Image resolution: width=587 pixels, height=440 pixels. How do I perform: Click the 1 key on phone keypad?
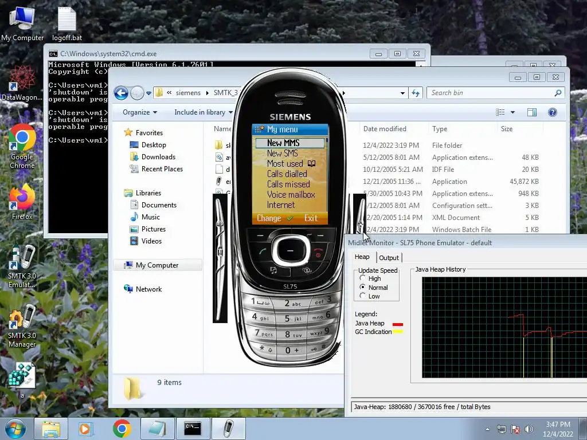click(261, 301)
